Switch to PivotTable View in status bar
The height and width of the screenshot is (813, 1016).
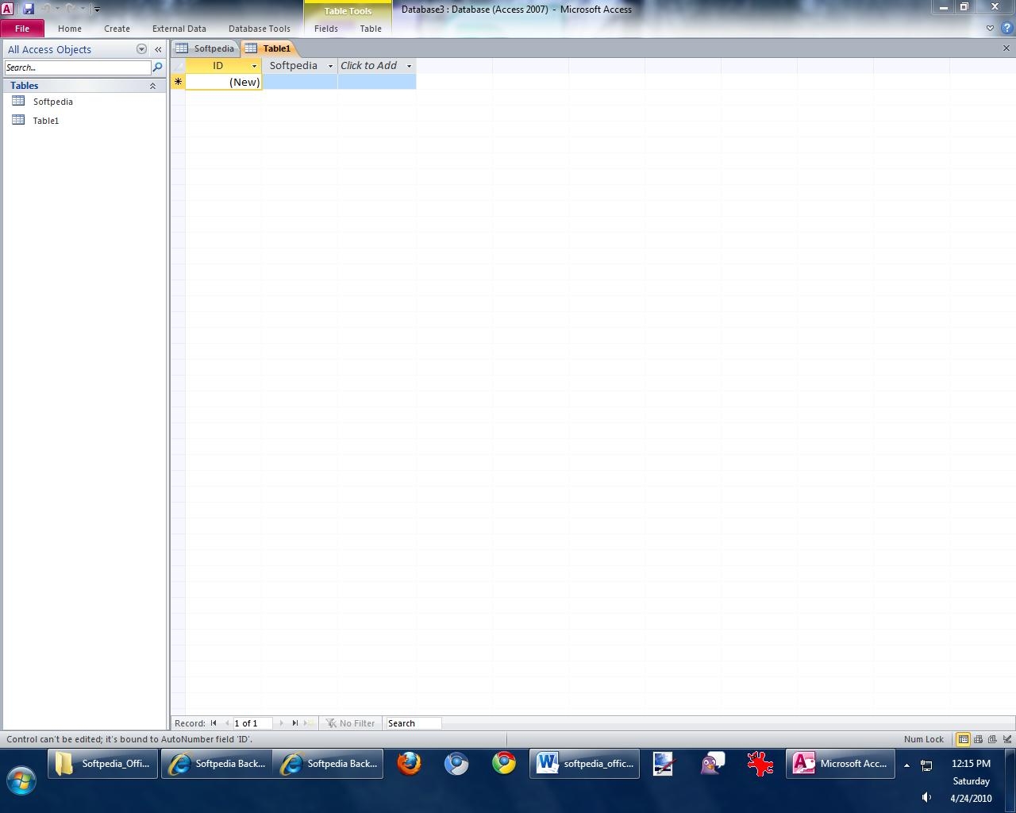pyautogui.click(x=978, y=739)
